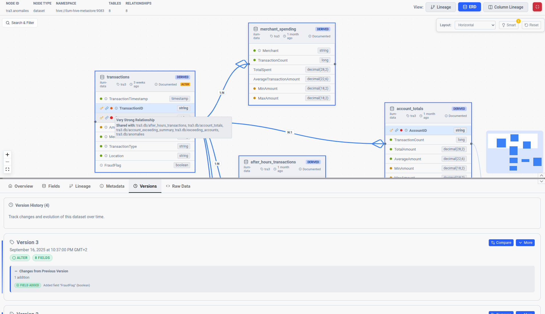
Task: Click the zoom in plus icon
Action: (7, 155)
